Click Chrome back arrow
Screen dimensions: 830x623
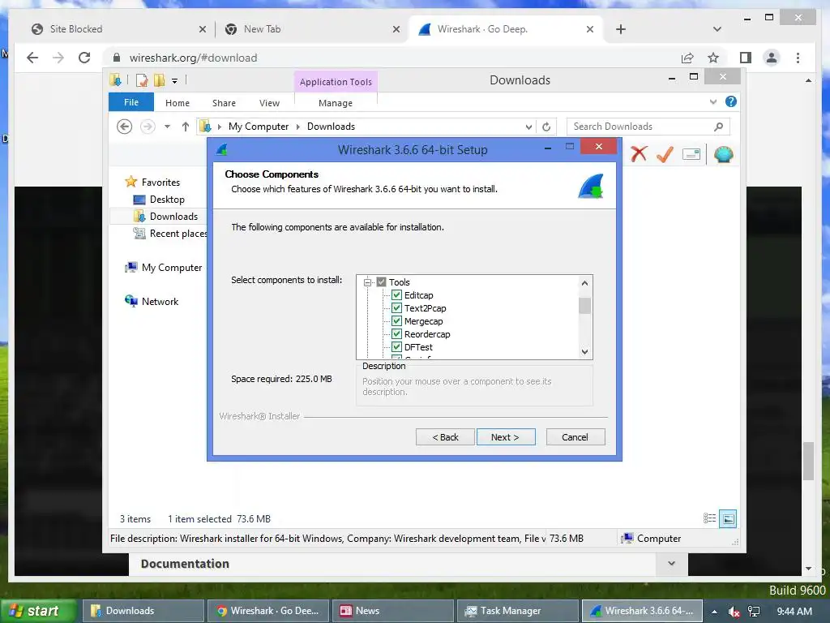pyautogui.click(x=32, y=58)
